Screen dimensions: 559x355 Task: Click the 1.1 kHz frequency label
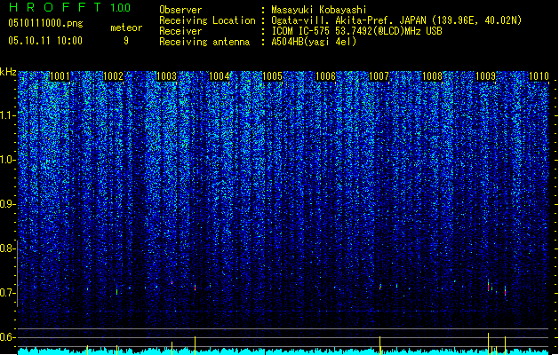click(7, 115)
